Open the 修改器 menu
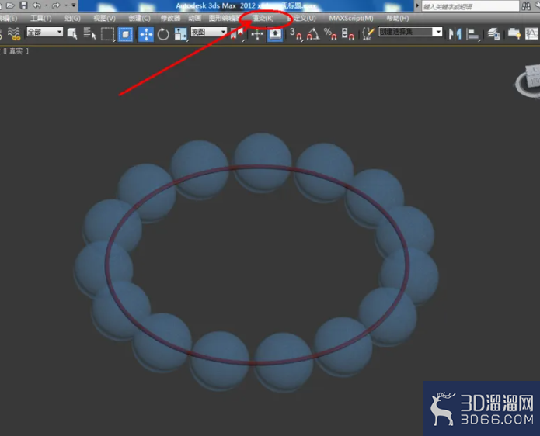This screenshot has height=436, width=540. point(170,18)
